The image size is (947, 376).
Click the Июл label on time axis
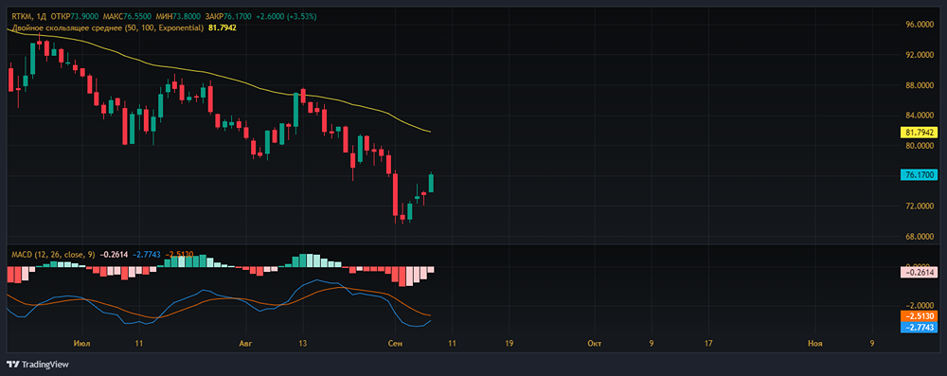coord(81,344)
